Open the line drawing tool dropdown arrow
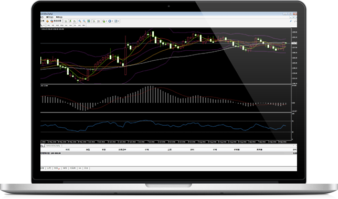Image resolution: width=338 pixels, height=199 pixels. click(44, 25)
